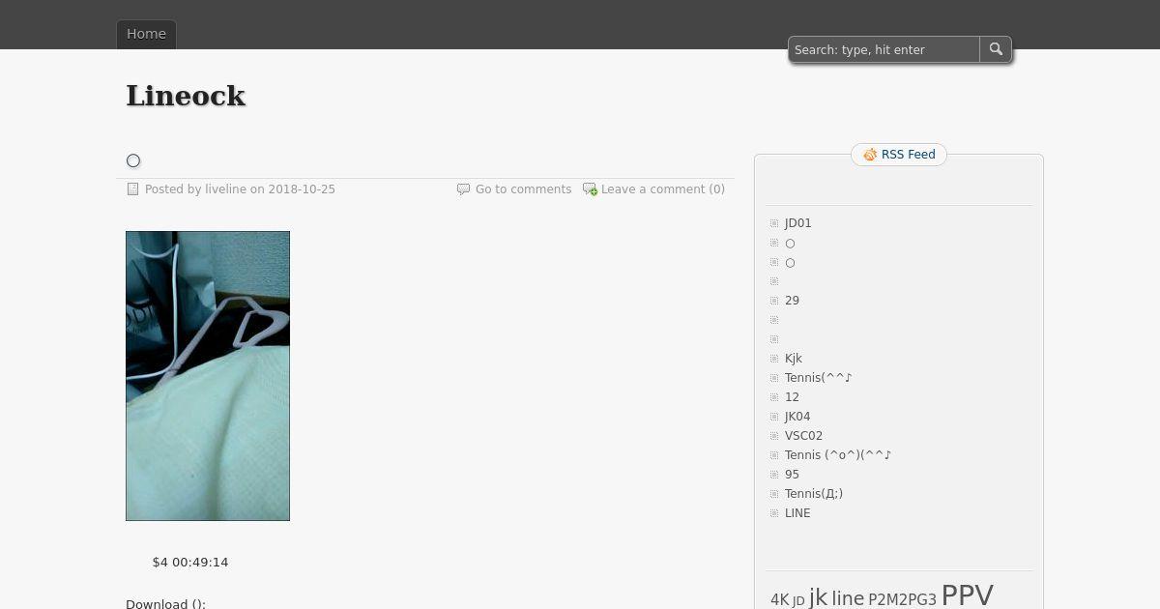Click the post date document icon

[133, 189]
